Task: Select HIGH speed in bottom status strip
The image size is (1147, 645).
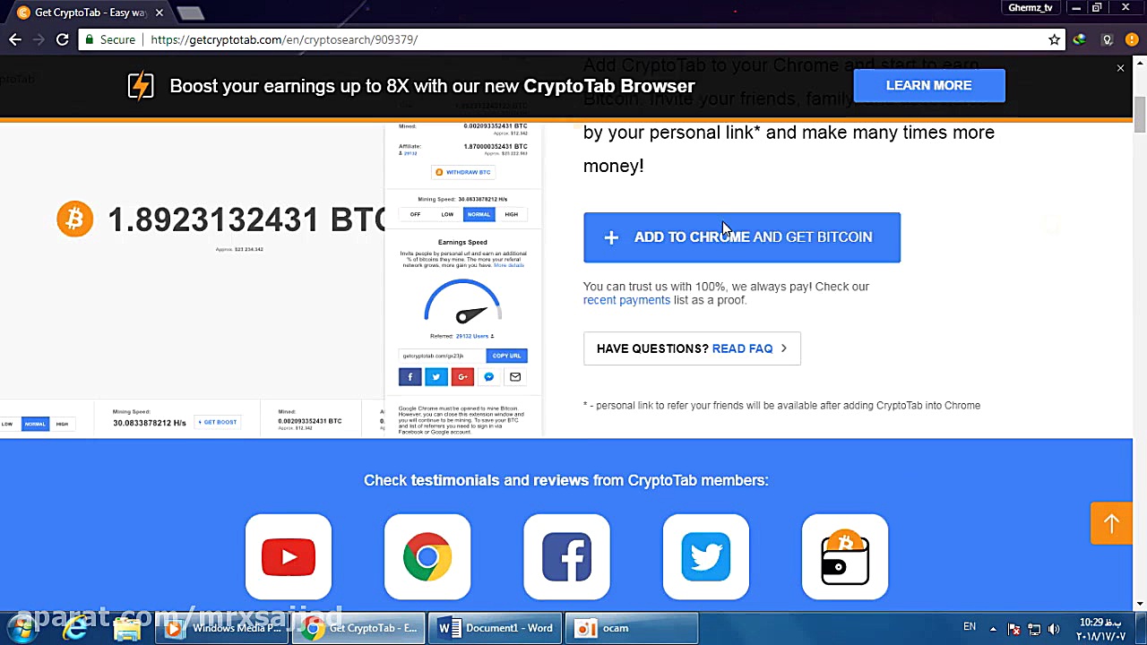Action: 62,424
